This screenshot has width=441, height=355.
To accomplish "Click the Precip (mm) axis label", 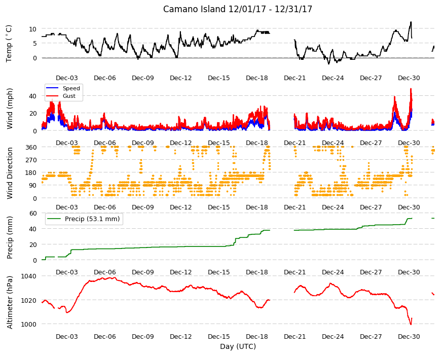I will click(x=10, y=237).
